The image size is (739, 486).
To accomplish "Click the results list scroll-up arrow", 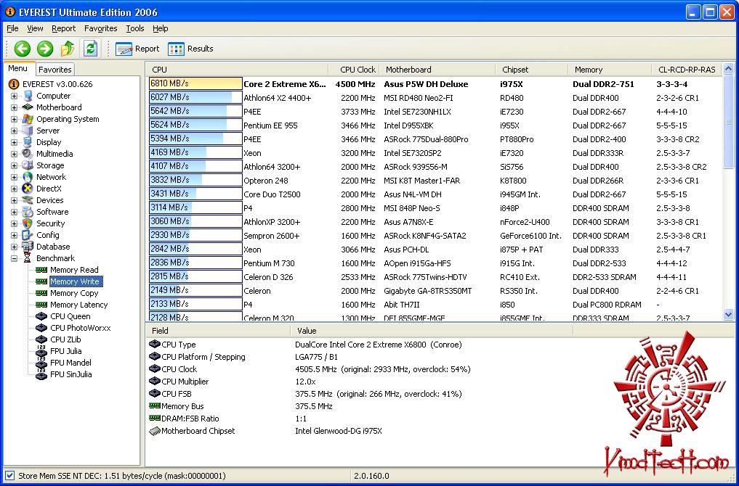I will tap(728, 69).
